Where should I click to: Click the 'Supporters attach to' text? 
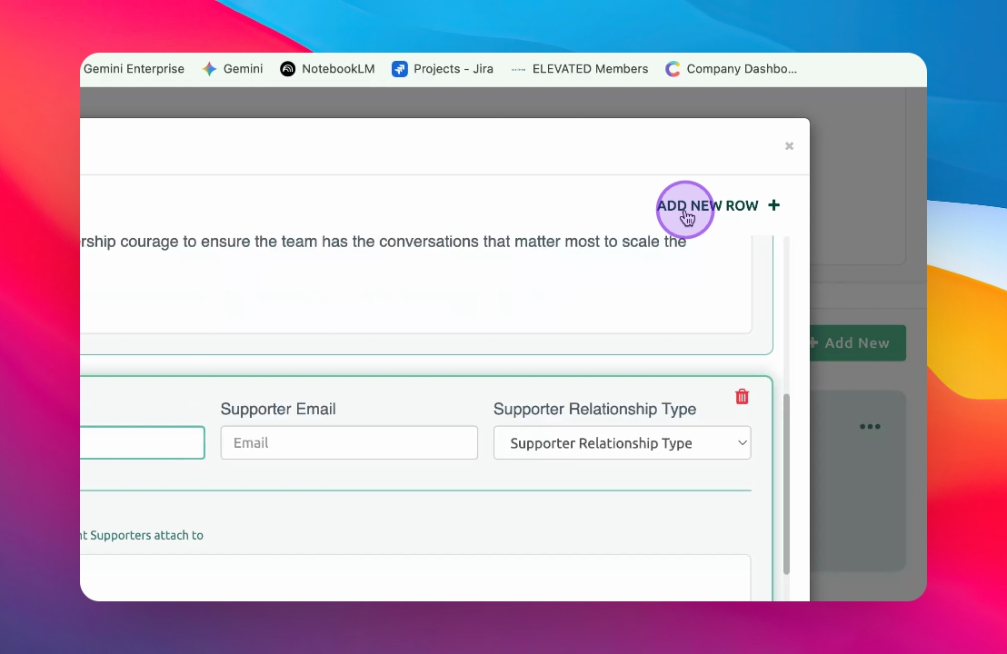pyautogui.click(x=146, y=535)
